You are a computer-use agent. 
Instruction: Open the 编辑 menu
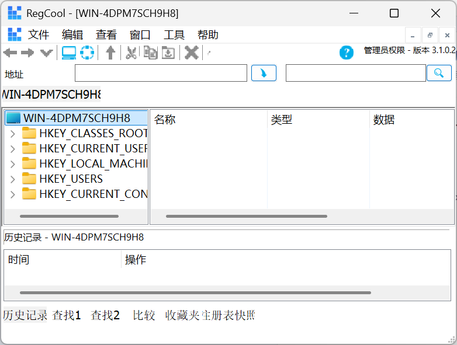[72, 34]
